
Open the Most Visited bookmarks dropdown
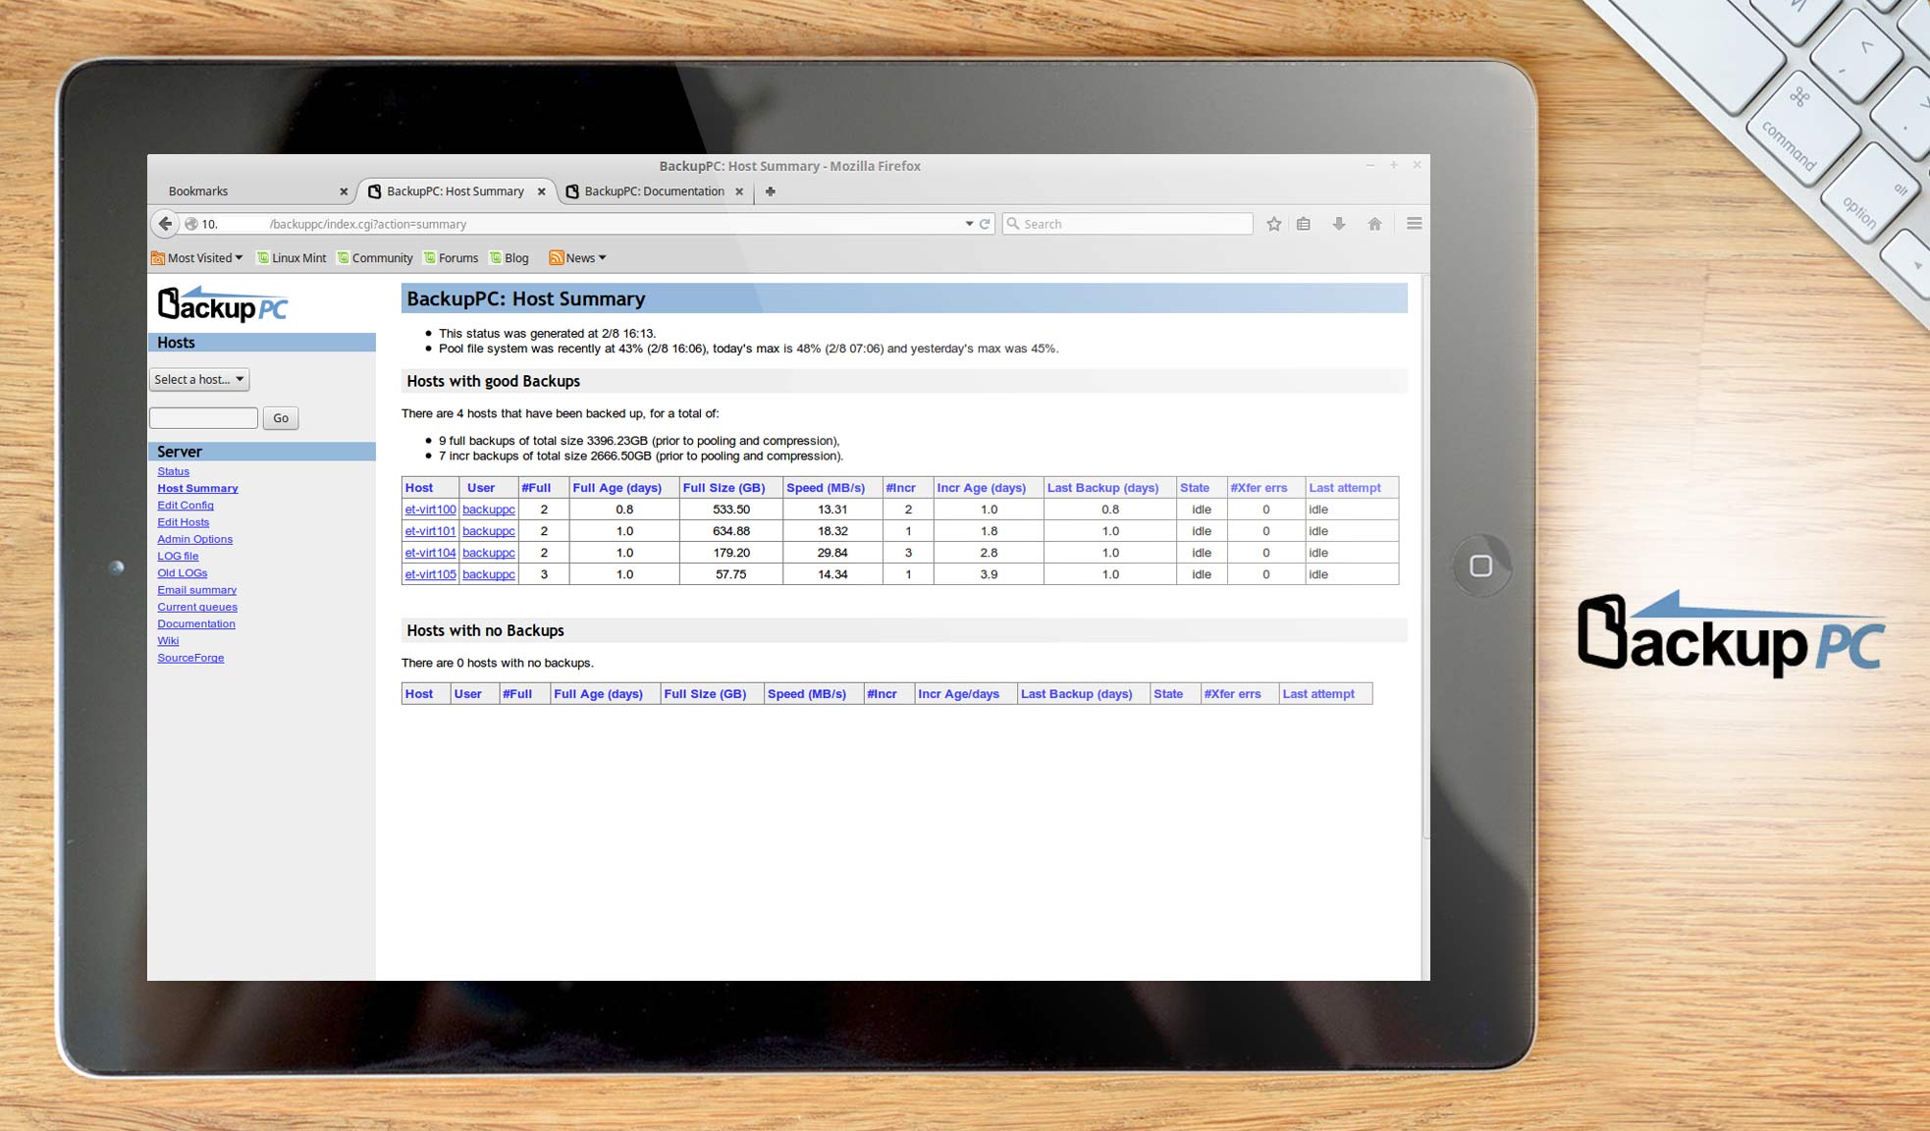pyautogui.click(x=197, y=258)
